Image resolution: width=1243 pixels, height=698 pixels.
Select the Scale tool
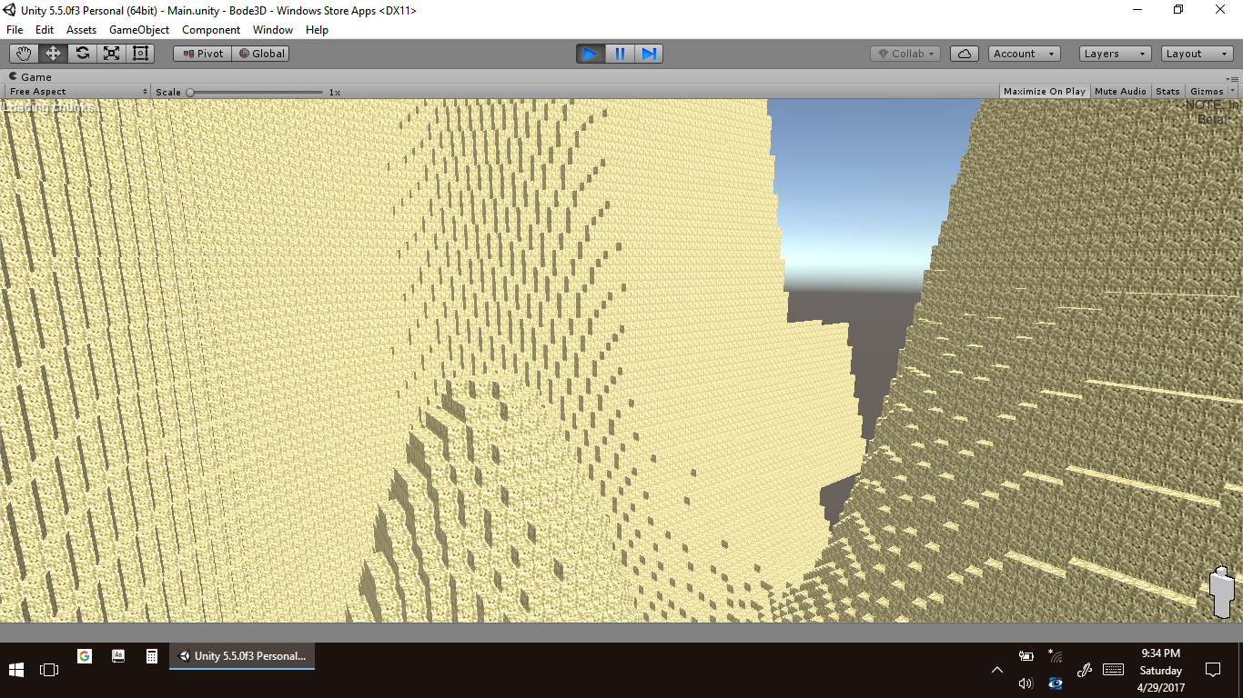point(111,54)
